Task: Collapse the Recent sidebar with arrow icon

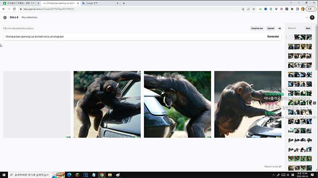Action: coord(279,28)
